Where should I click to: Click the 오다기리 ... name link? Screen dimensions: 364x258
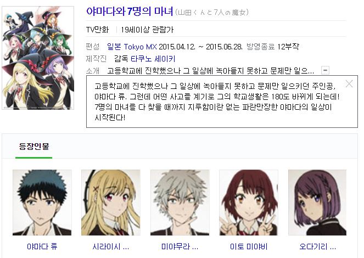(x=317, y=246)
